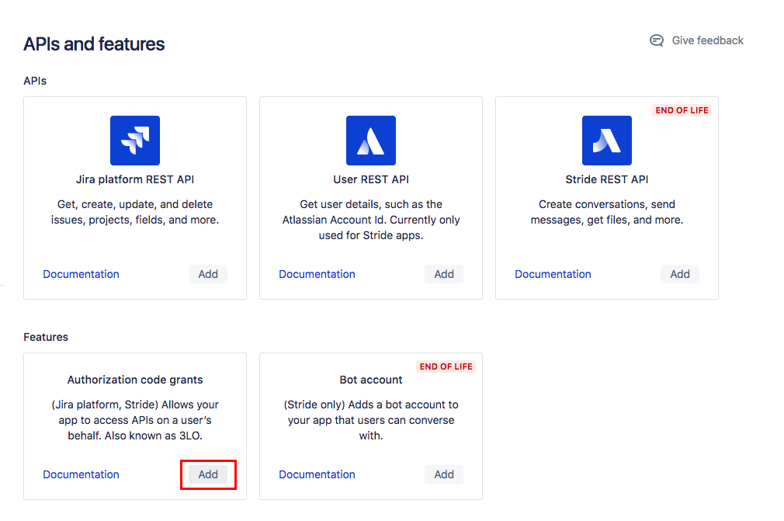This screenshot has width=784, height=521.
Task: Open Documentation for Jira platform REST API
Action: (x=81, y=274)
